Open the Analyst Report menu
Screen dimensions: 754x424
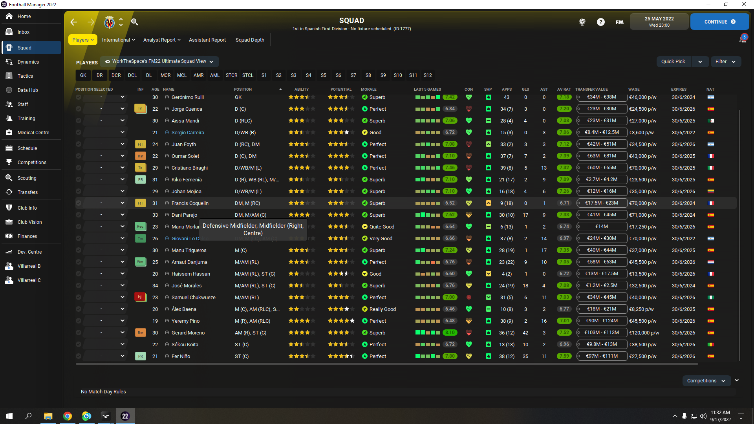161,40
